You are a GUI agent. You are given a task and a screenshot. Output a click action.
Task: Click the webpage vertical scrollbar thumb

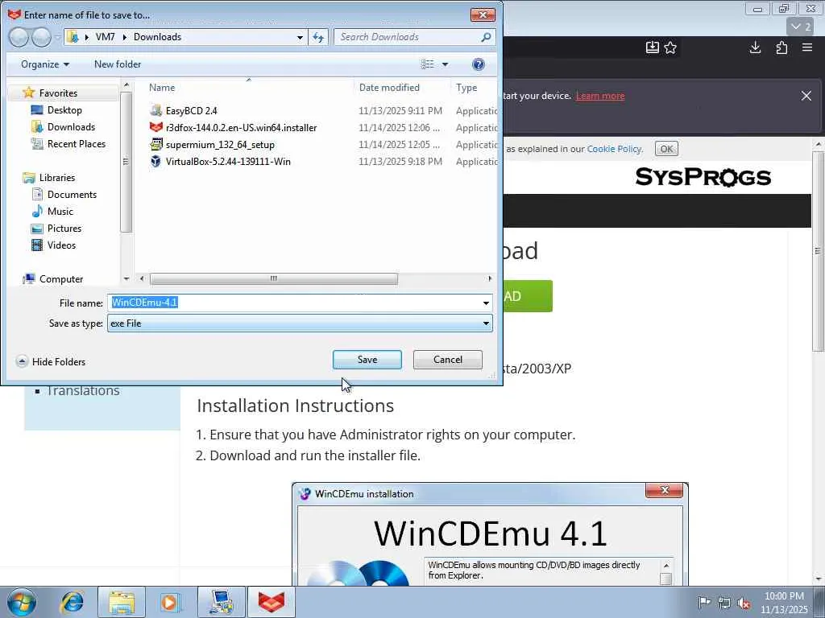(x=819, y=251)
